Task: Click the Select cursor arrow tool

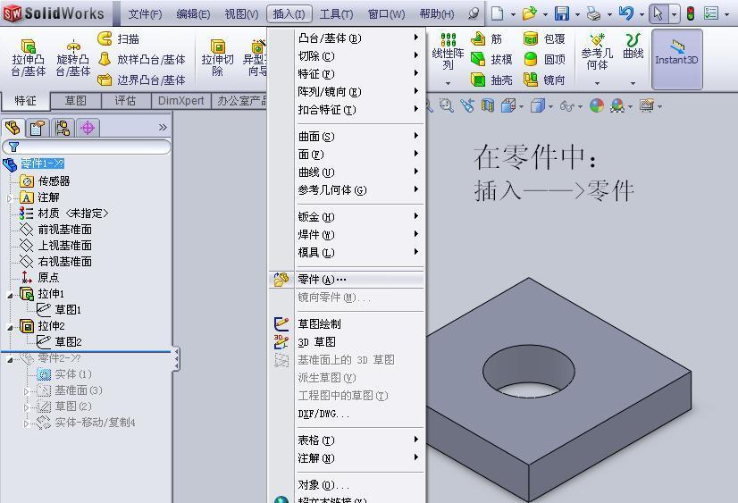Action: (658, 13)
